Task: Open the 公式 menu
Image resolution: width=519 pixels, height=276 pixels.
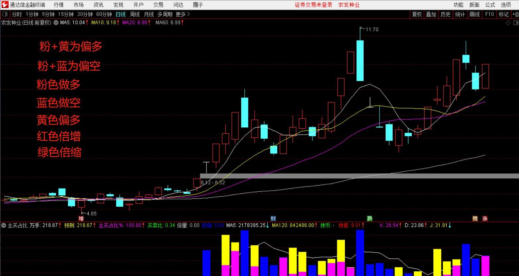Action: pyautogui.click(x=490, y=5)
